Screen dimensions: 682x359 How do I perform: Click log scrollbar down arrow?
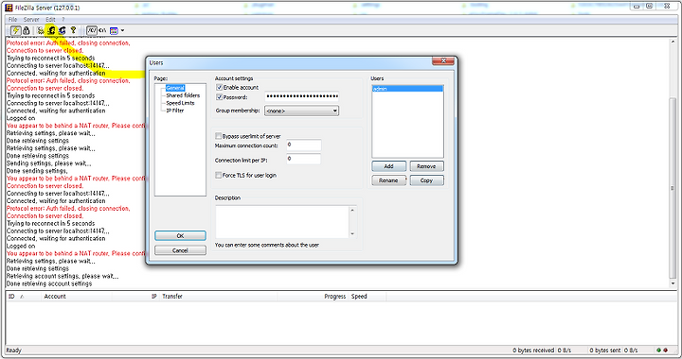coord(673,283)
